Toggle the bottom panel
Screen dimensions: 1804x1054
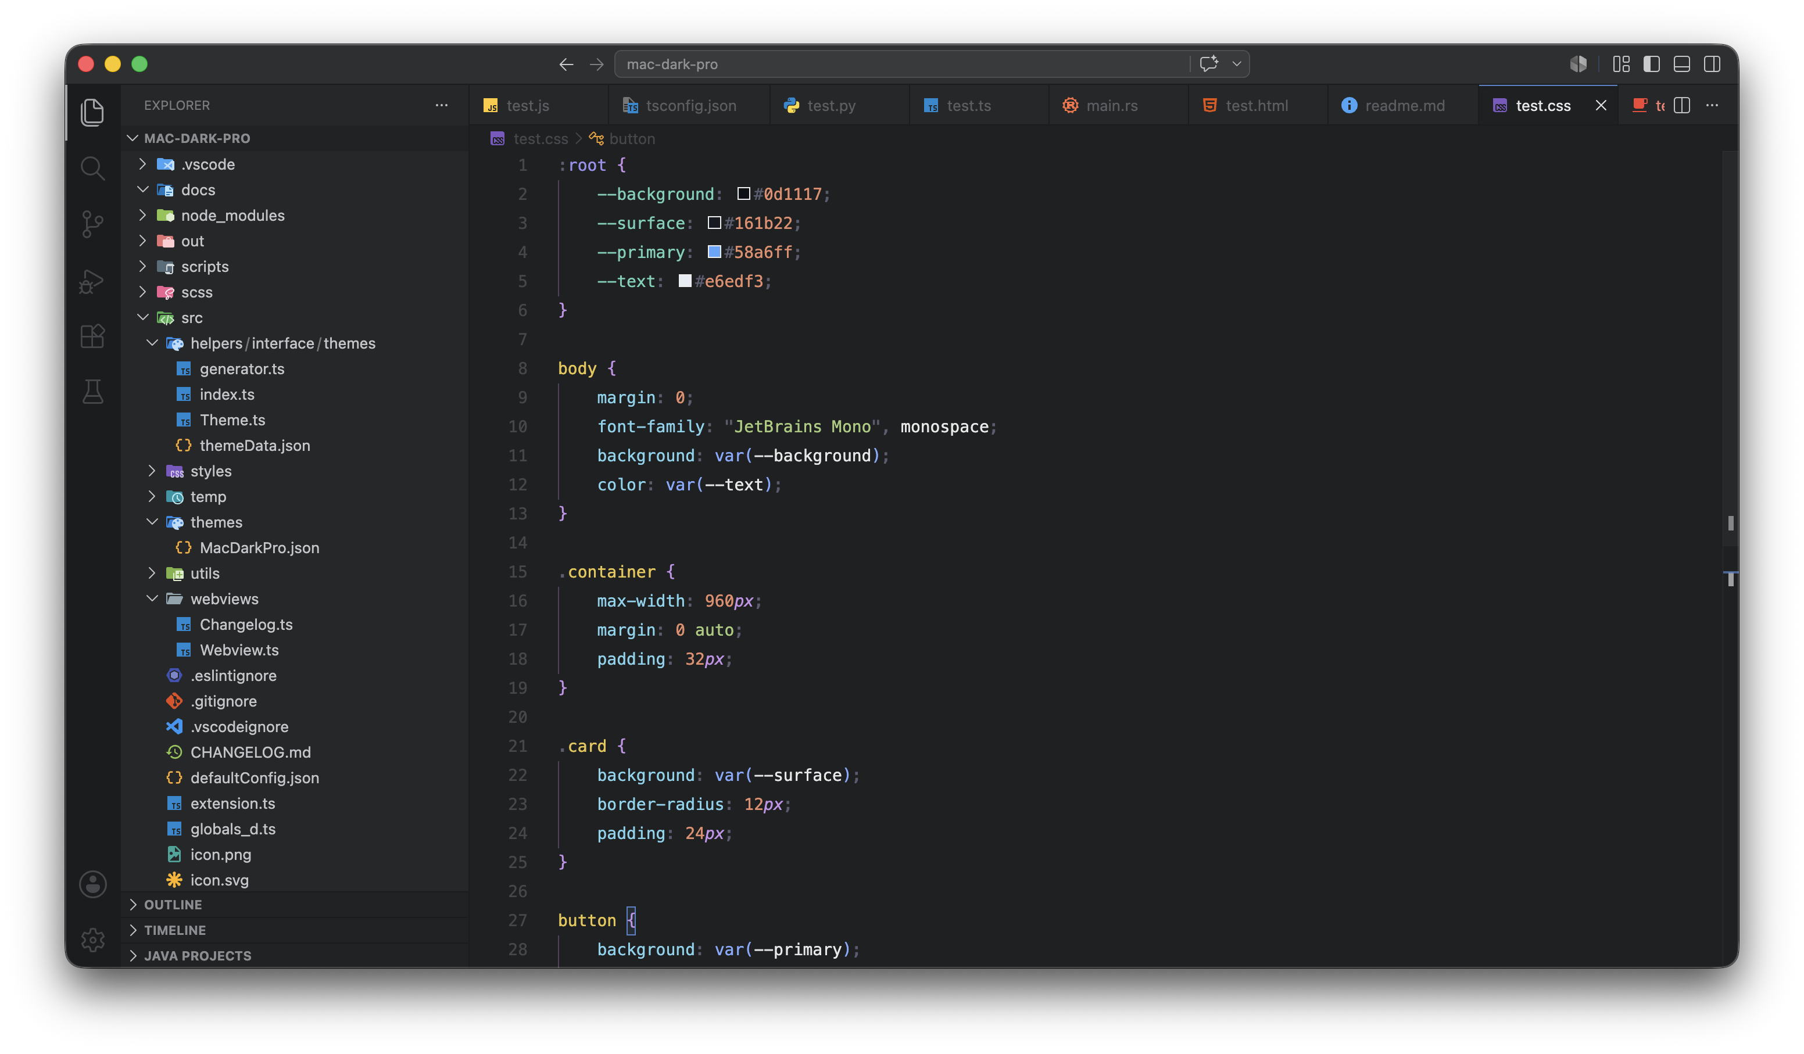[1683, 64]
